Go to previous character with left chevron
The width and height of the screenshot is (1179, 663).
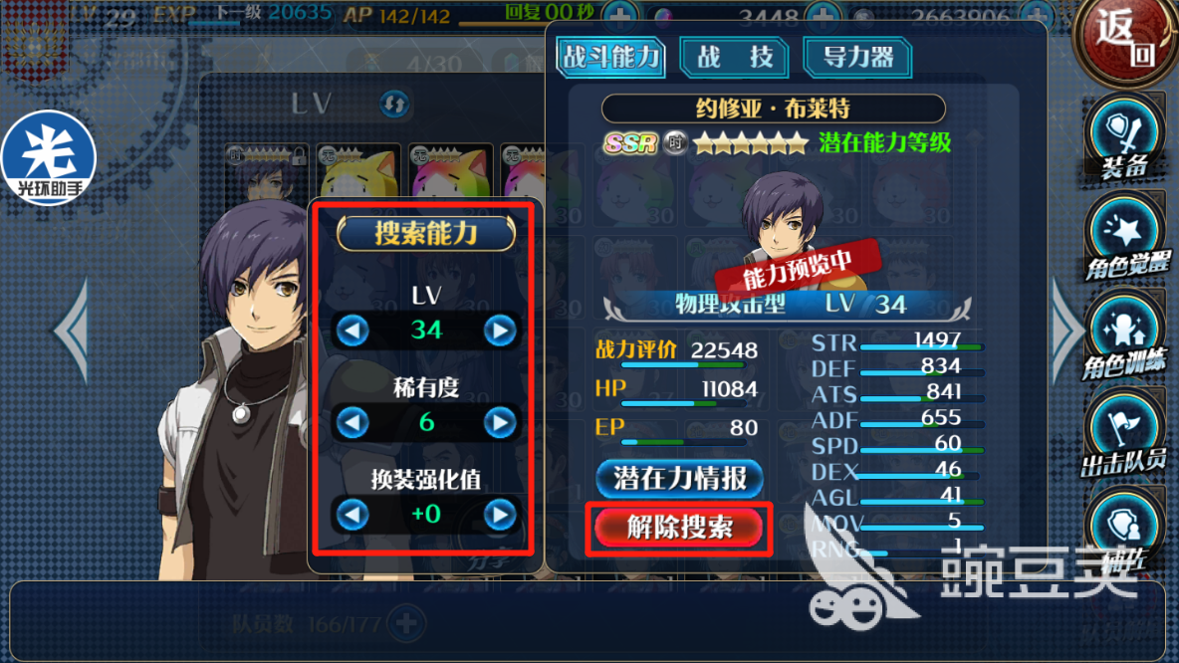(72, 331)
